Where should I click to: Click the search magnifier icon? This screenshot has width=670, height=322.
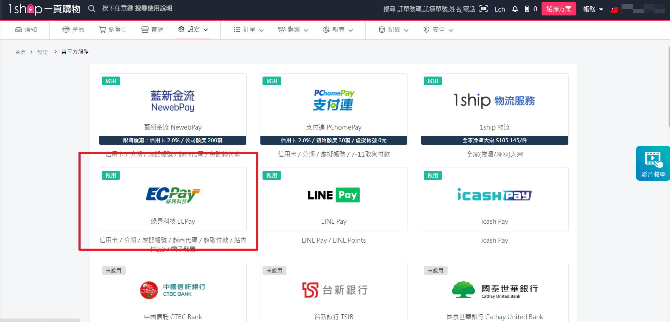coord(92,8)
